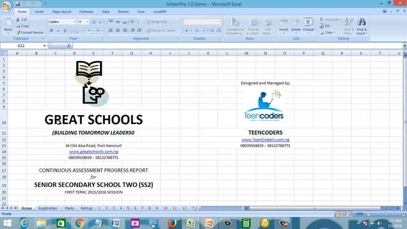Click the green Windows Store taskbar icon

pyautogui.click(x=61, y=223)
